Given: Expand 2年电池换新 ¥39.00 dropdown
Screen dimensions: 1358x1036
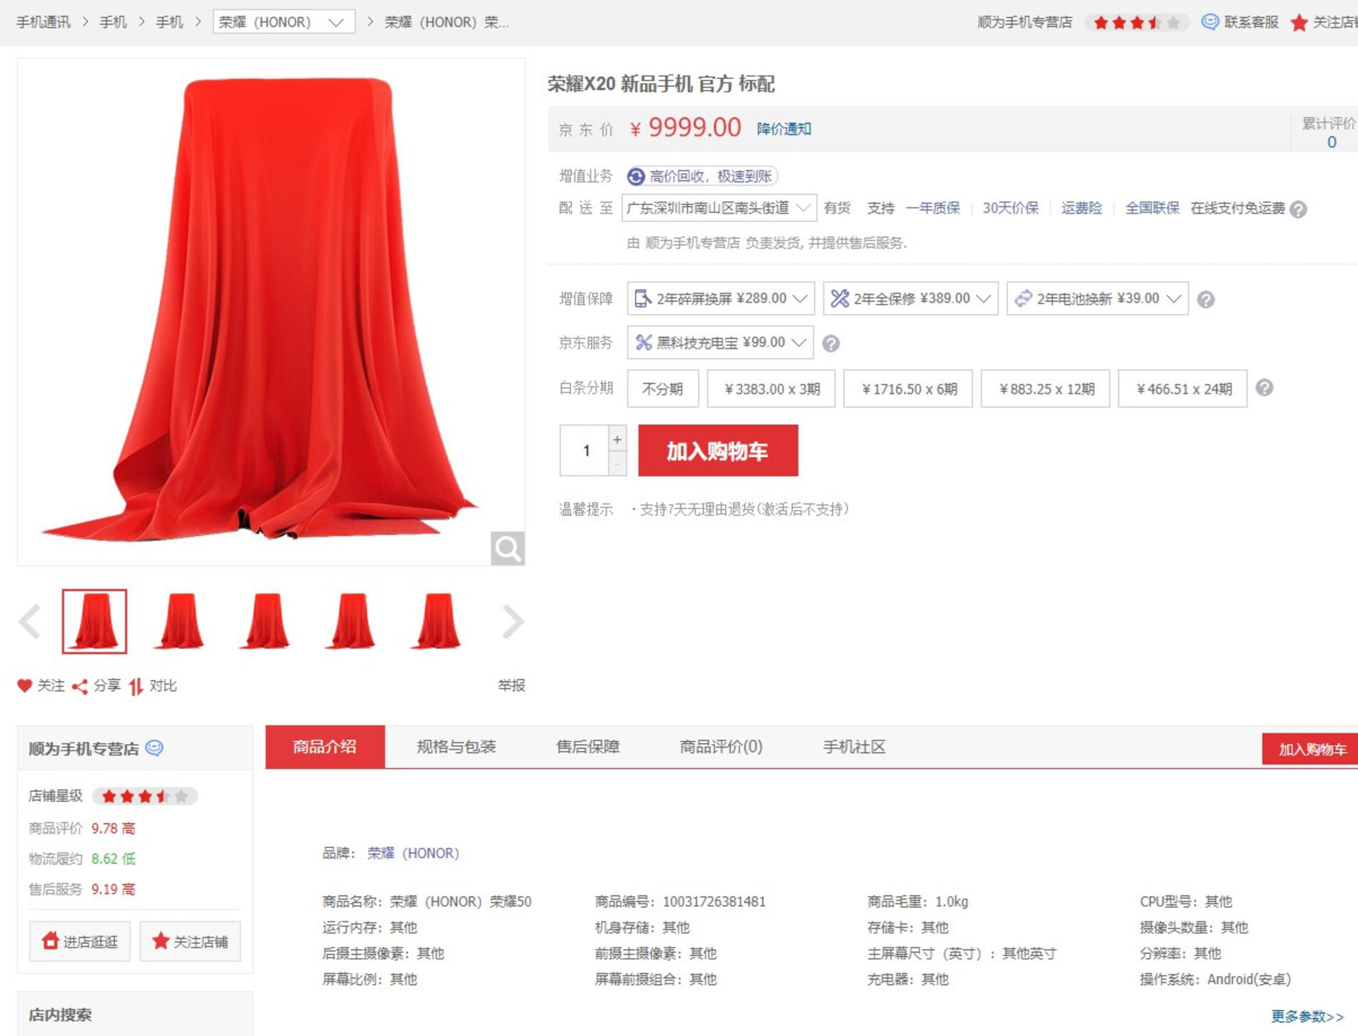Looking at the screenshot, I should (1098, 298).
